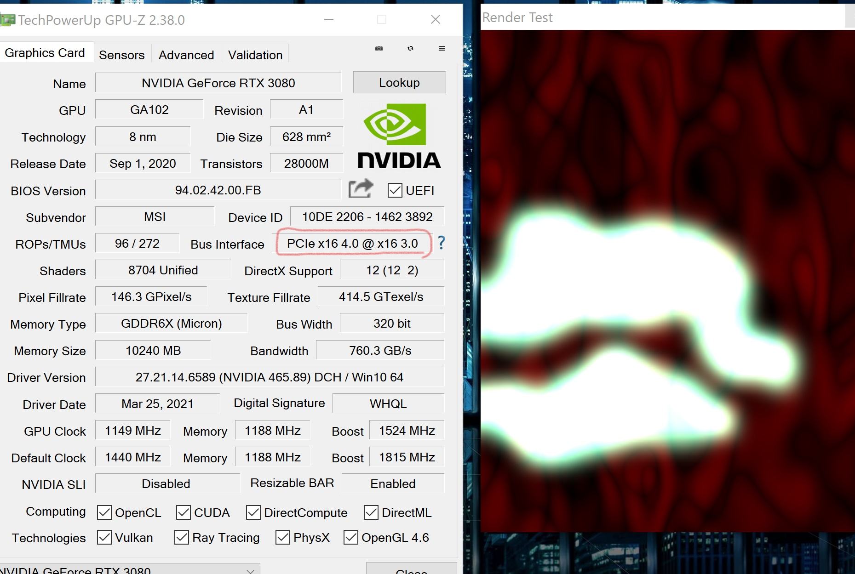Click the Digital Signature value WHQL
The height and width of the screenshot is (574, 855).
(389, 404)
